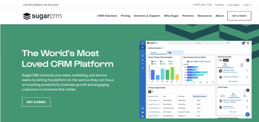The width and height of the screenshot is (259, 122).
Task: Click gear icon beside Initial discussion
Action: click(x=247, y=71)
